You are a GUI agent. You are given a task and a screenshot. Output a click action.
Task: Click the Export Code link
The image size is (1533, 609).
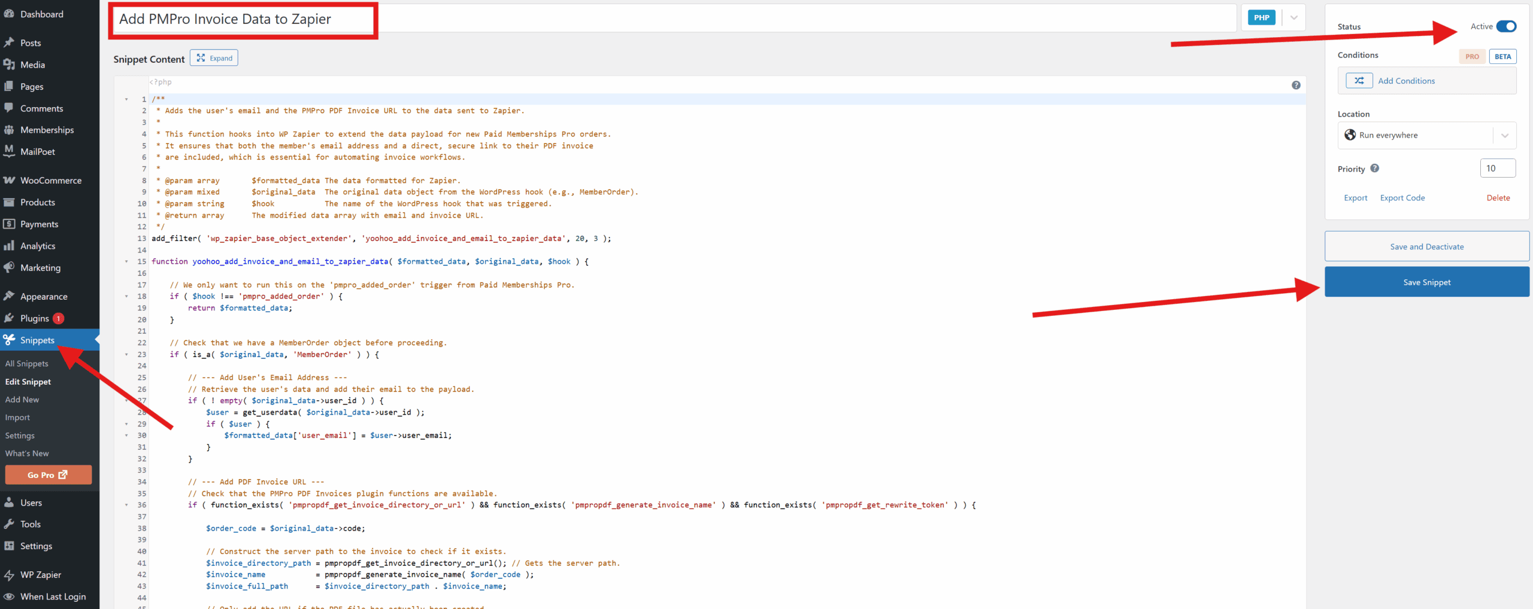1402,197
